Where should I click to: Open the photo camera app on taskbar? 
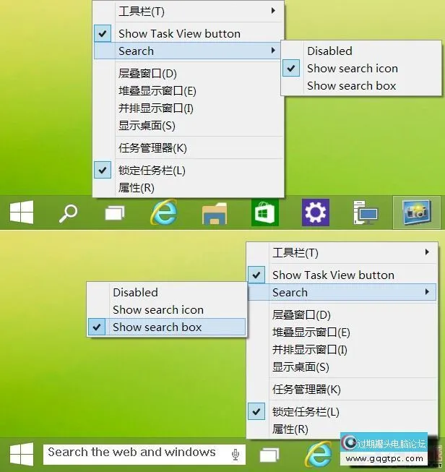pyautogui.click(x=416, y=213)
